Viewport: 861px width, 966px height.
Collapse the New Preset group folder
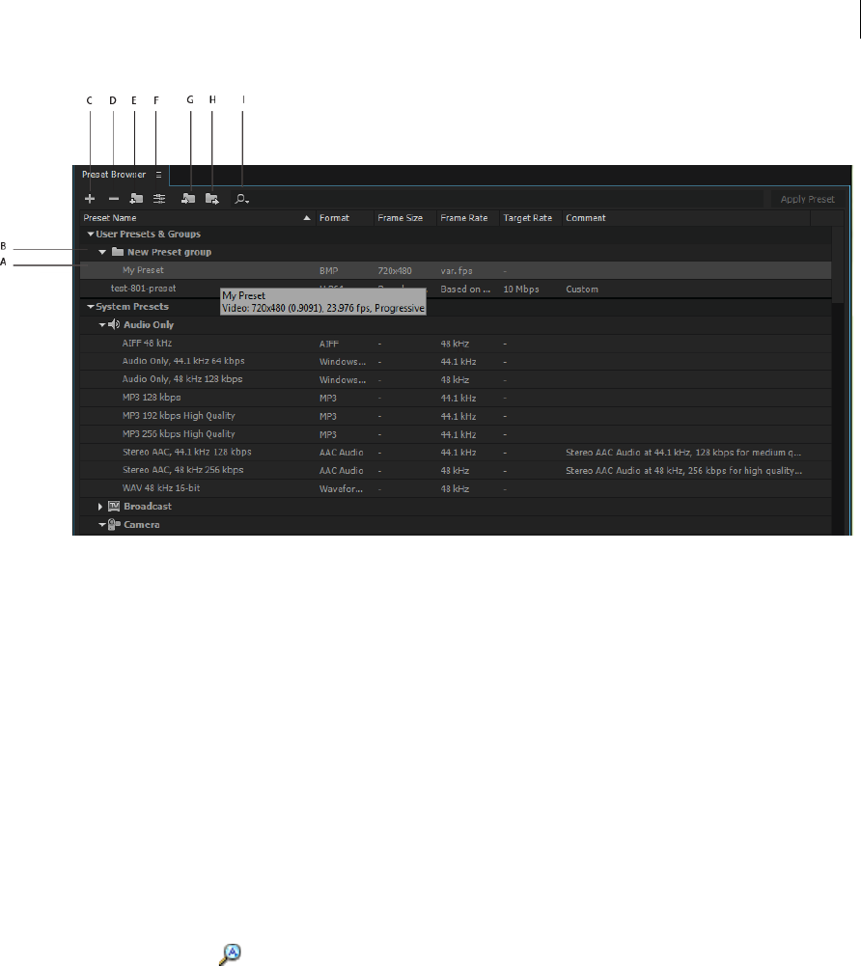pos(102,252)
